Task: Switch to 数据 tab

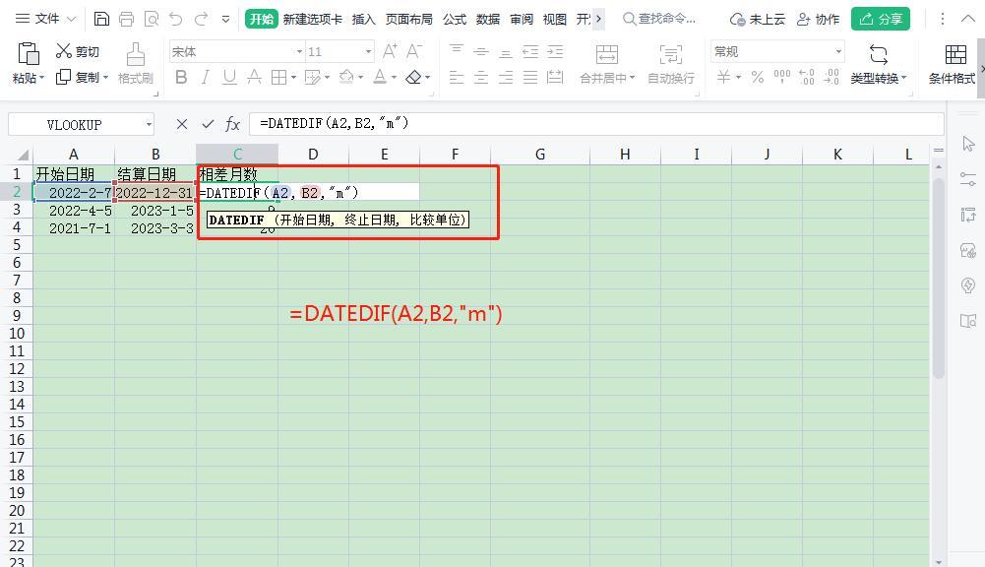Action: [x=487, y=19]
